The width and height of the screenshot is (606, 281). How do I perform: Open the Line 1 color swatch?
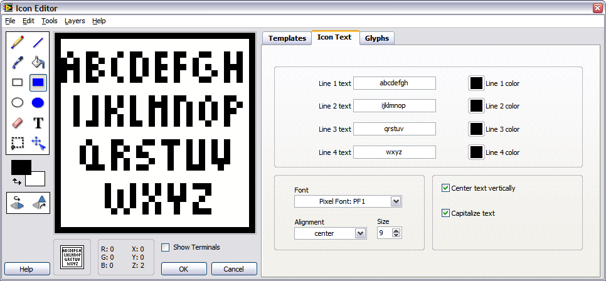click(x=476, y=83)
